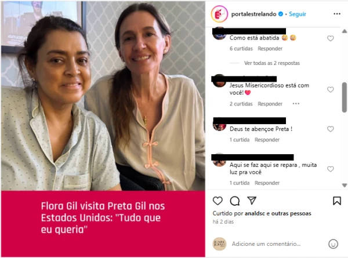
Task: Open the portalestrelando profile picture
Action: [x=219, y=14]
